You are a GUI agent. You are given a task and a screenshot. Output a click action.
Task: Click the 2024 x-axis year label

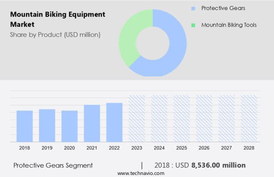point(159,148)
